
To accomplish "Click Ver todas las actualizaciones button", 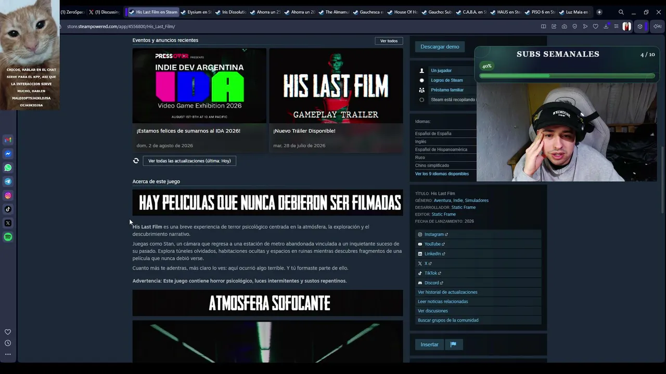I will pyautogui.click(x=189, y=161).
